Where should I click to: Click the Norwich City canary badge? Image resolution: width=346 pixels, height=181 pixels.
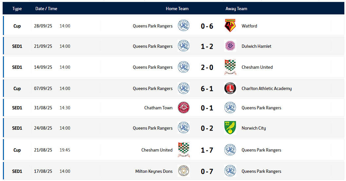pos(230,128)
